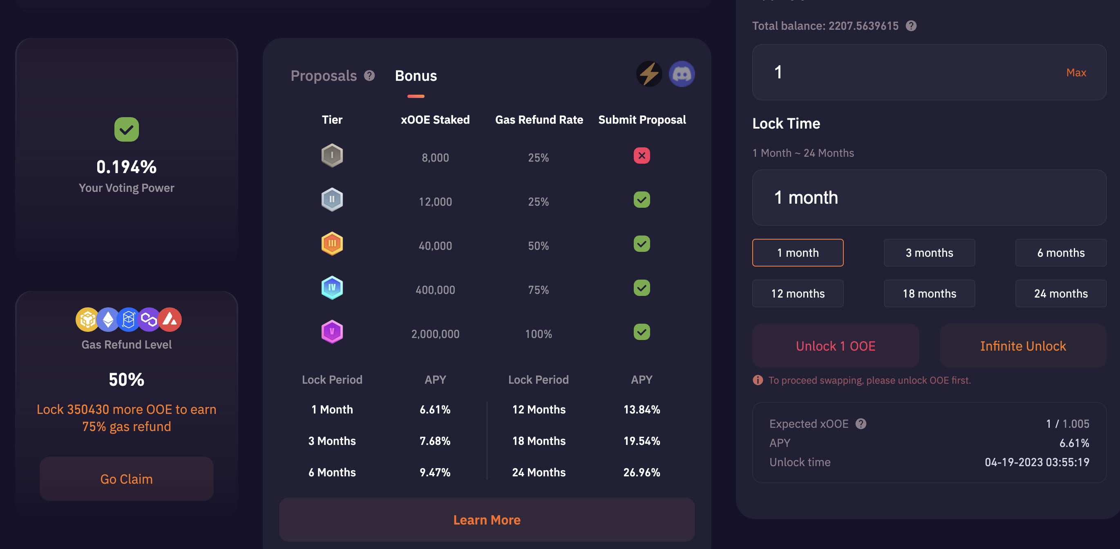Click the red X for Tier I proposal
This screenshot has width=1120, height=549.
[x=641, y=156]
